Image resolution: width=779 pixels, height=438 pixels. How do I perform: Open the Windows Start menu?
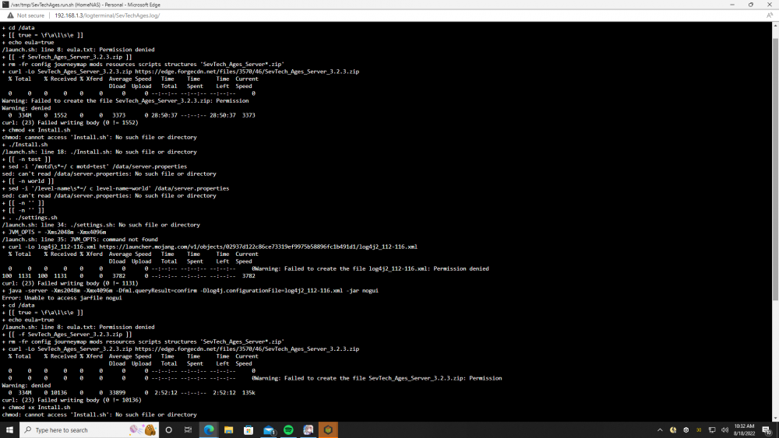(9, 430)
